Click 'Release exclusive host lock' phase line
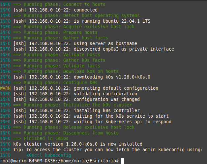Image resolution: width=207 pixels, height=164 pixels. (x=67, y=127)
